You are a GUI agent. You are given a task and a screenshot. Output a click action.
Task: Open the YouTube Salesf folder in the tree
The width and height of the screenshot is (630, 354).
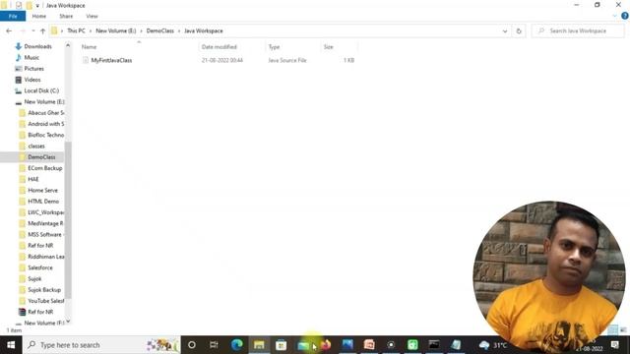tap(46, 301)
